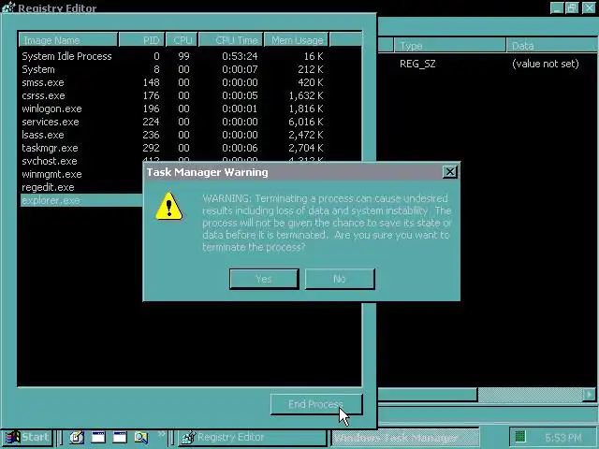Screen dimensions: 599x449
Task: Click the 0:53:24 CPU time value
Action: [x=240, y=56]
